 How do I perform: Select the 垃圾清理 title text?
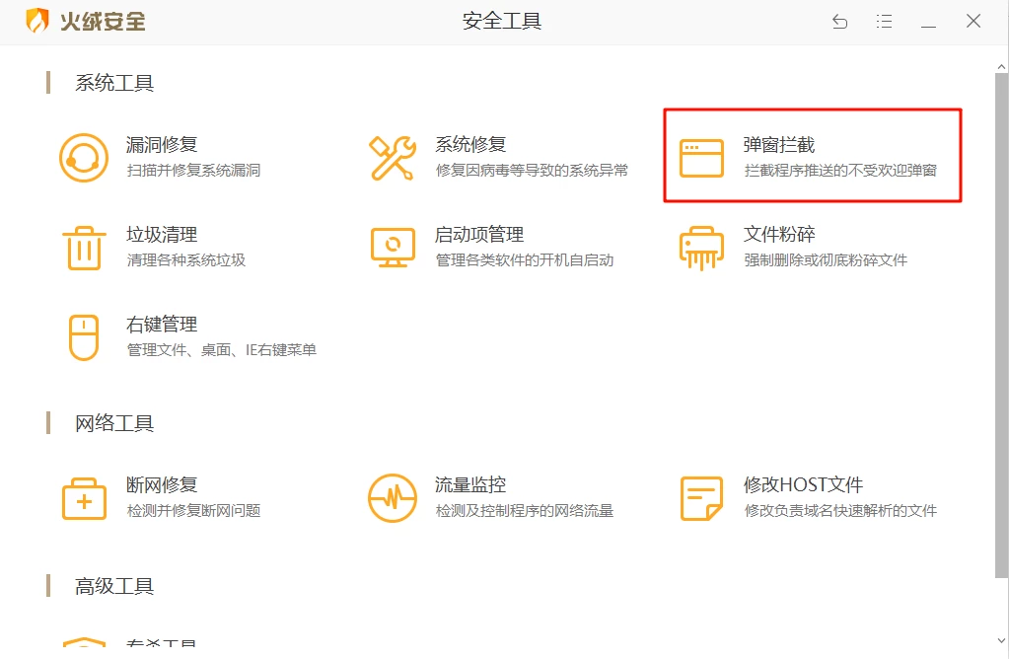162,234
